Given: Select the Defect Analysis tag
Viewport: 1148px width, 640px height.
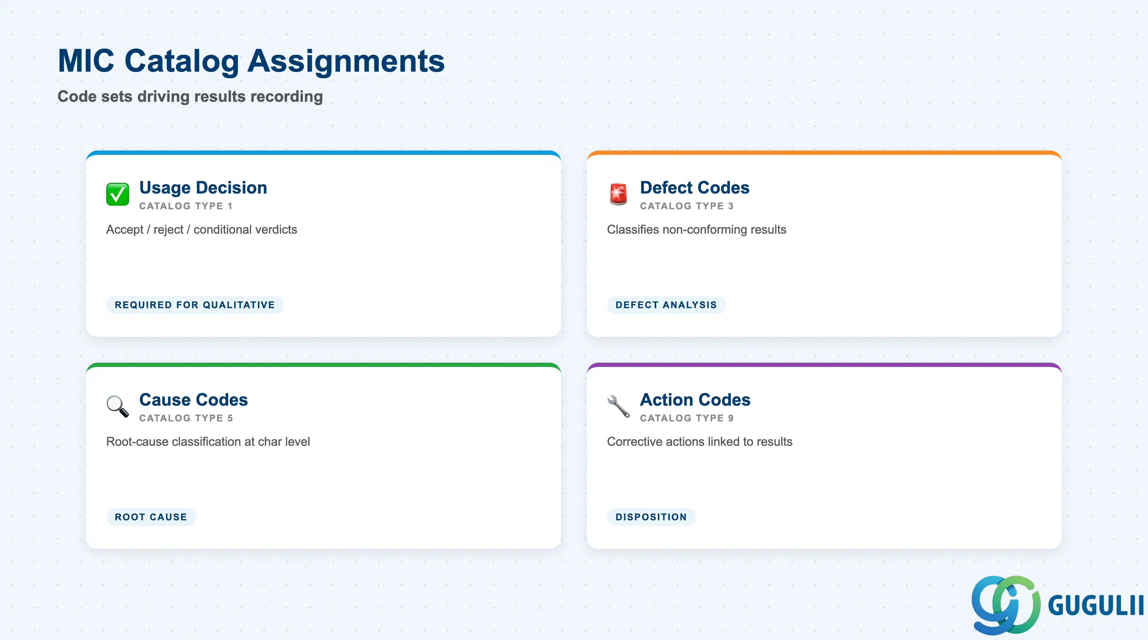Looking at the screenshot, I should click(666, 305).
